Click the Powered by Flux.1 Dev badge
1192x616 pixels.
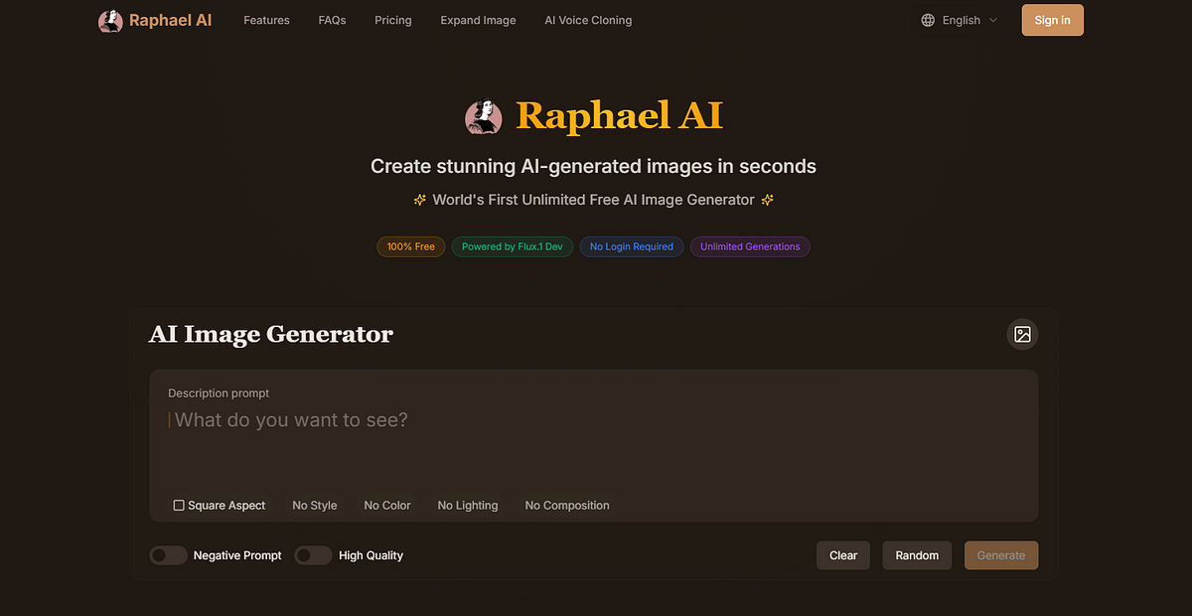(x=512, y=246)
